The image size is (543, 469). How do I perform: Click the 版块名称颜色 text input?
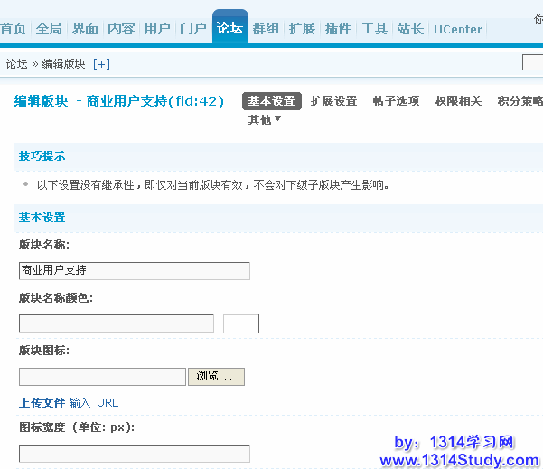tap(116, 324)
